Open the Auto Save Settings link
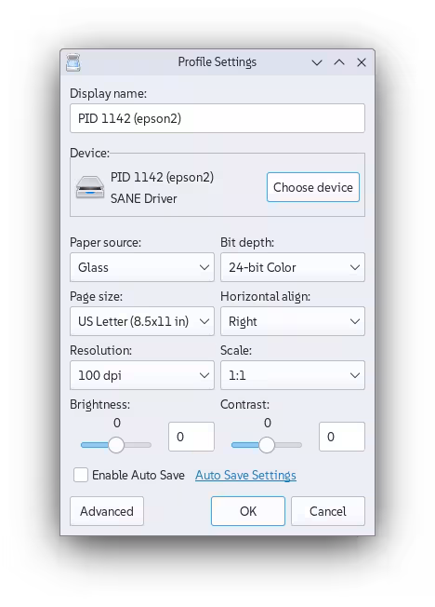This screenshot has width=435, height=607. (x=245, y=475)
